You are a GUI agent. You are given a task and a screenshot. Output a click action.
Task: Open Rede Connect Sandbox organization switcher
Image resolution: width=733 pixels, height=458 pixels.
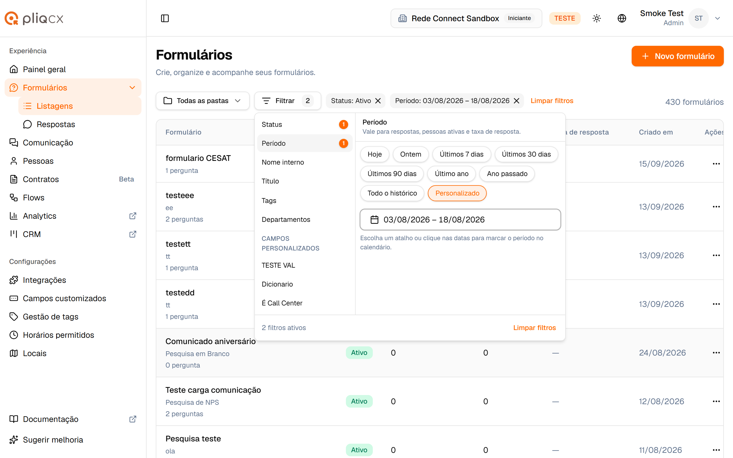(x=466, y=18)
